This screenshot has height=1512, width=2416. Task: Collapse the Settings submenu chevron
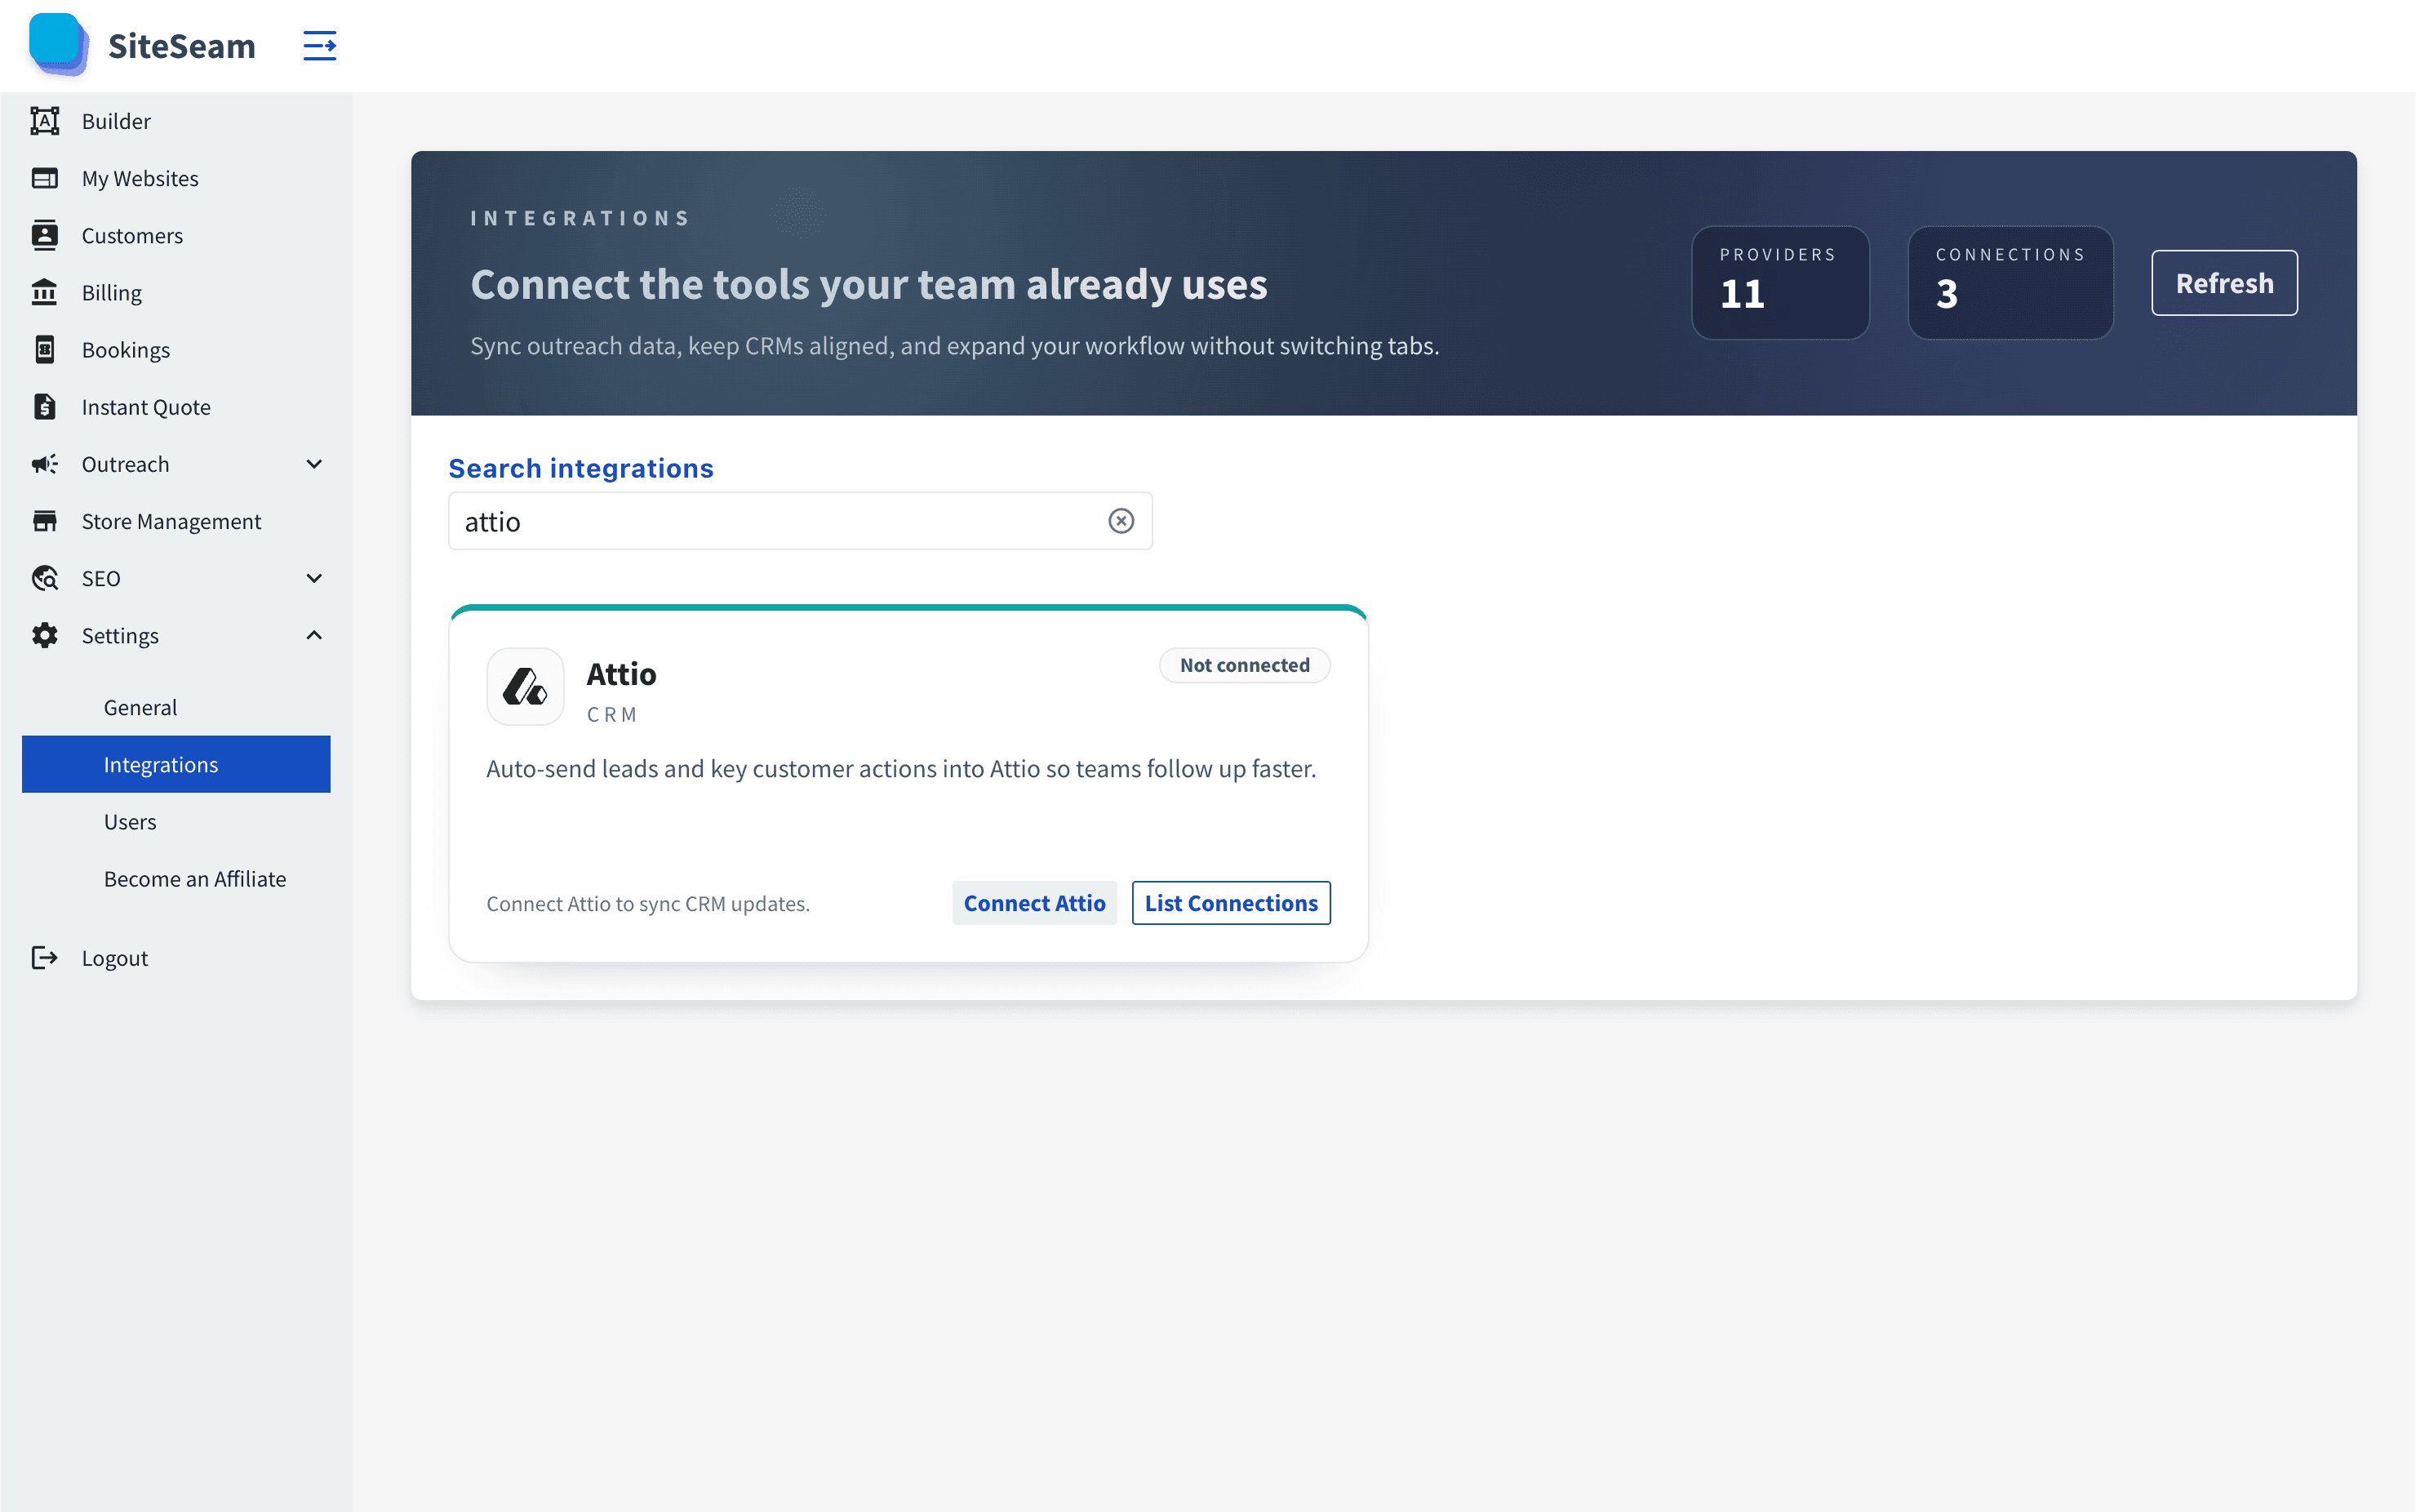(x=314, y=635)
